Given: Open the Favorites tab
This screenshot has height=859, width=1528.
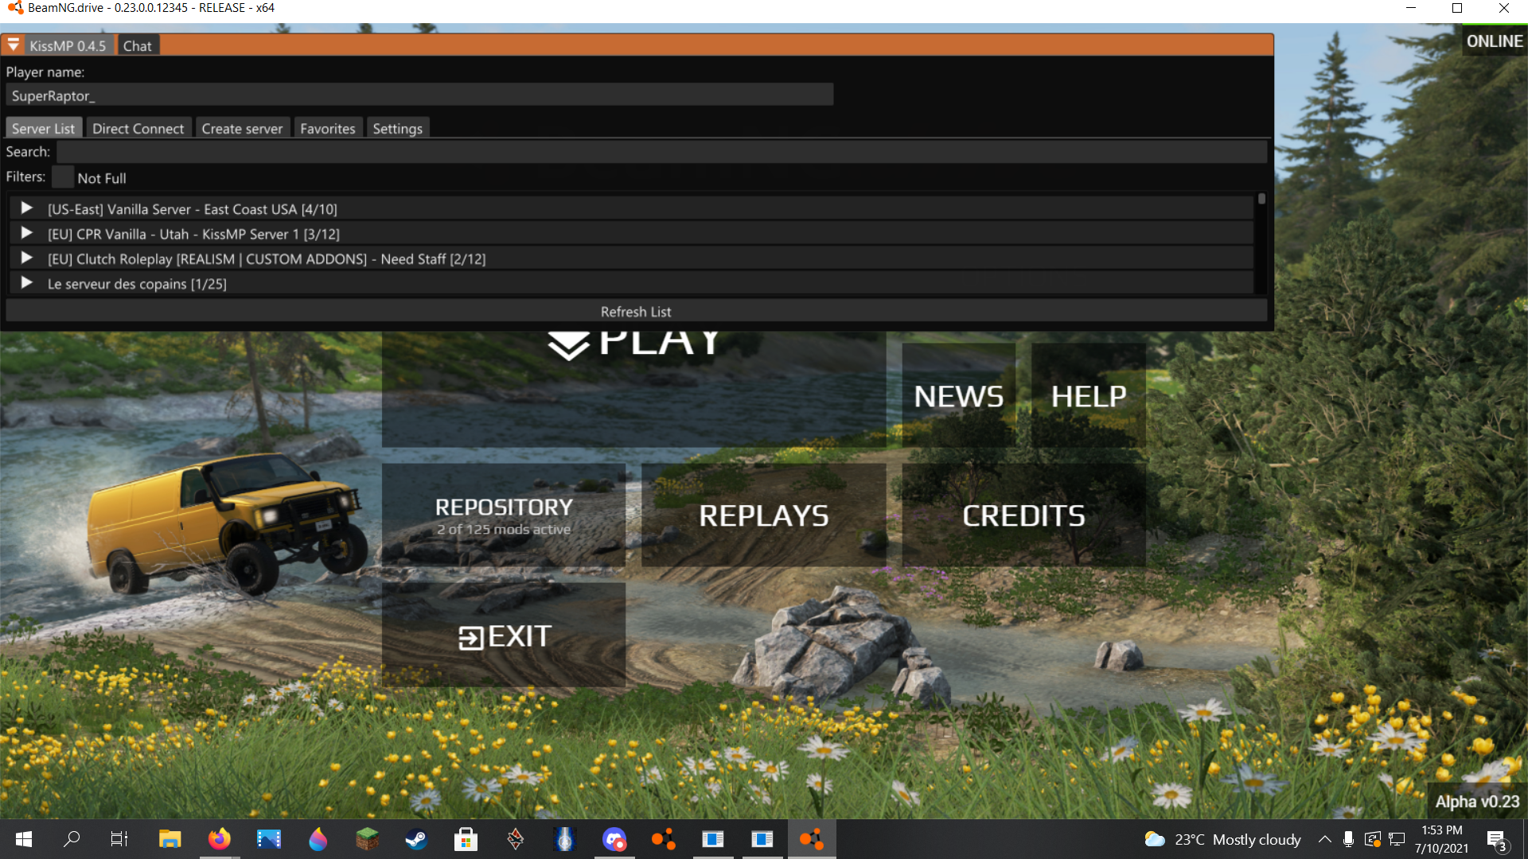Looking at the screenshot, I should [327, 128].
